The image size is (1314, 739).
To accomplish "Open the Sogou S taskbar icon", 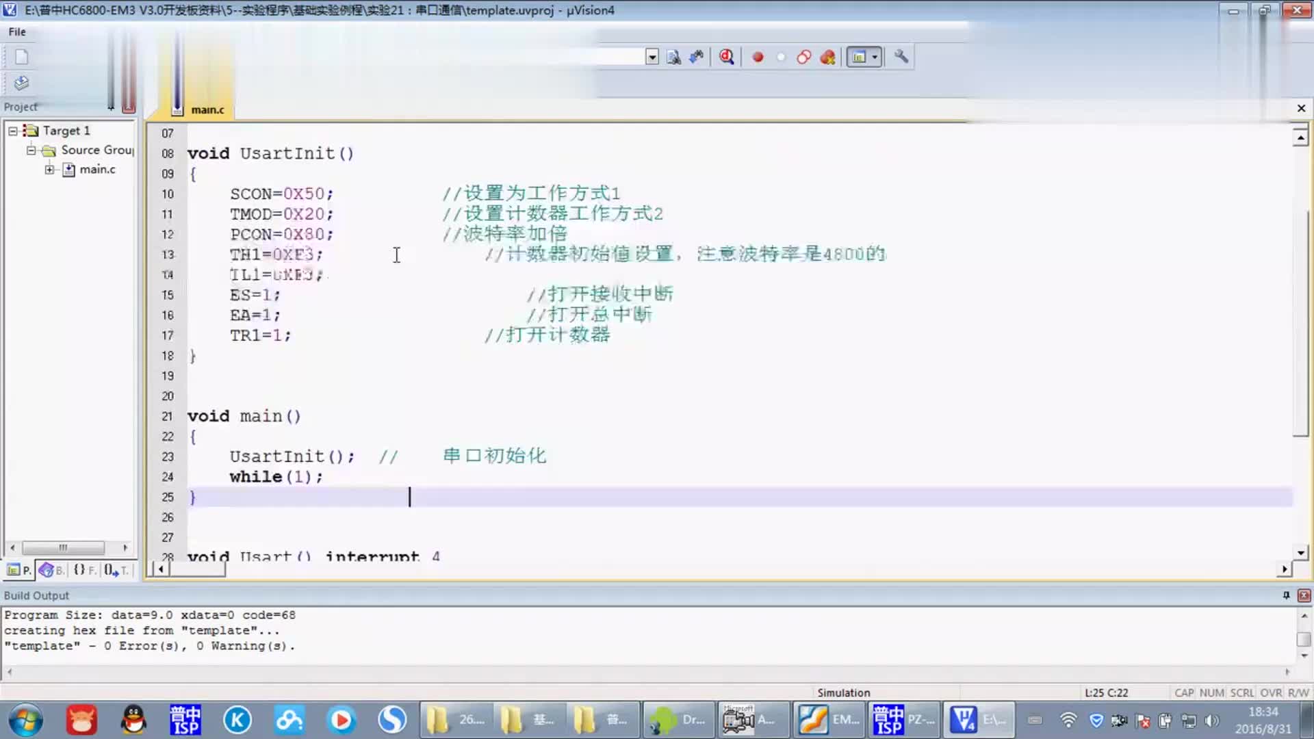I will pyautogui.click(x=393, y=720).
